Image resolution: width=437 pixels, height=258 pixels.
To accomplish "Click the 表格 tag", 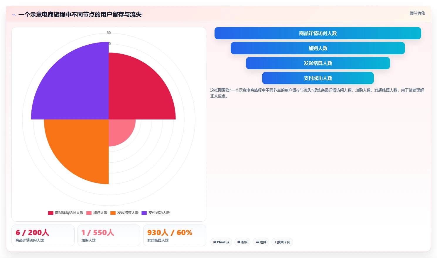I will (x=242, y=242).
